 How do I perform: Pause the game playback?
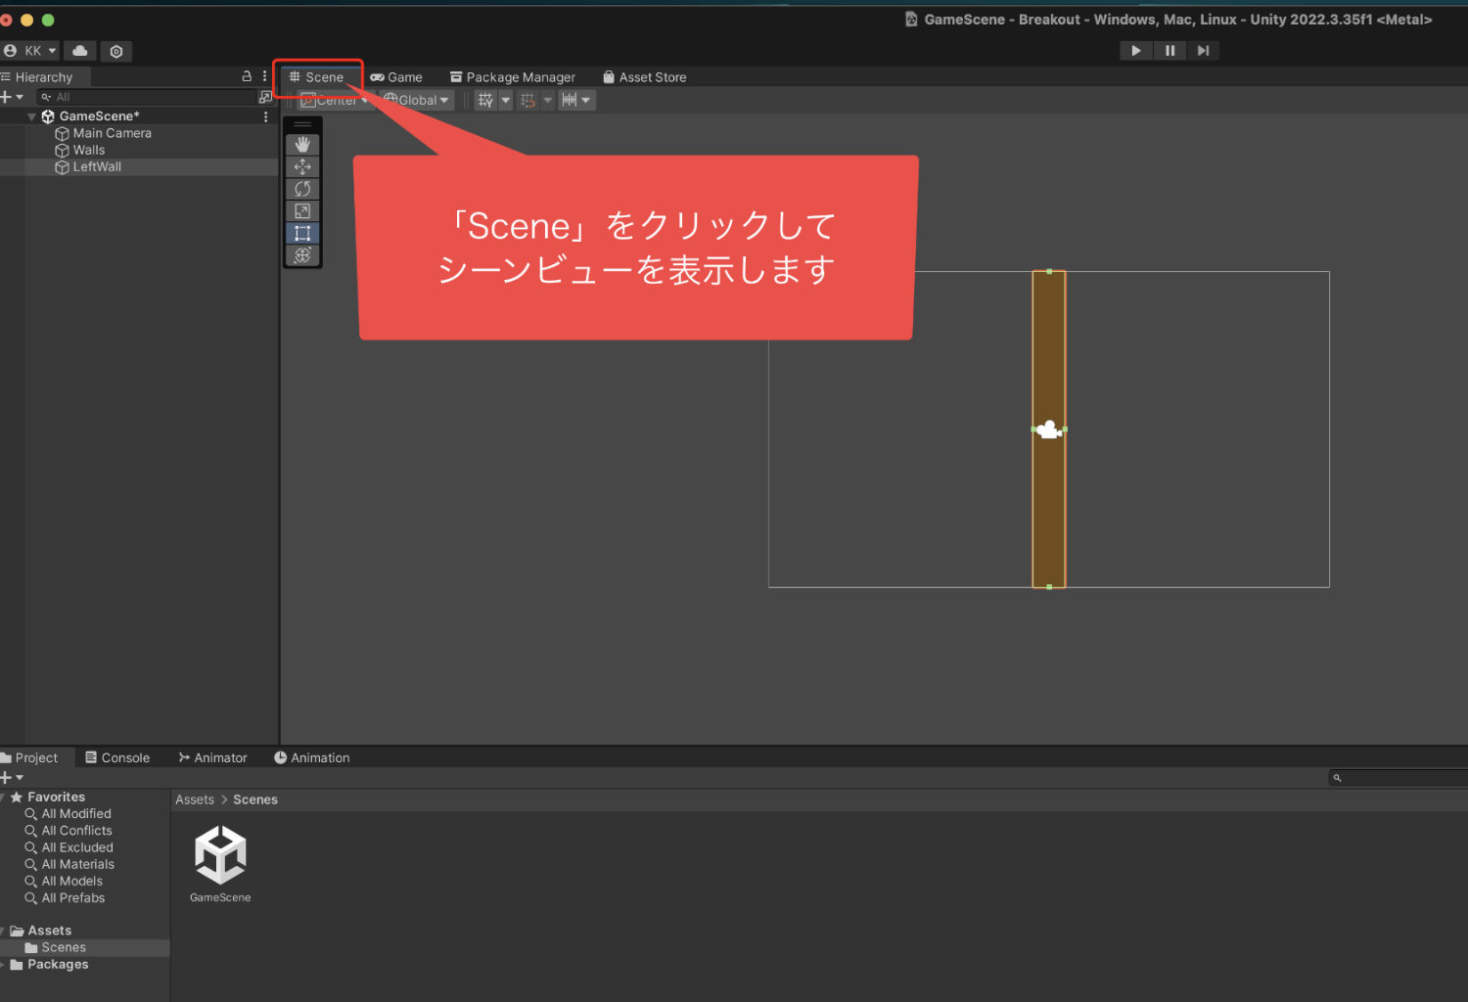pos(1170,51)
